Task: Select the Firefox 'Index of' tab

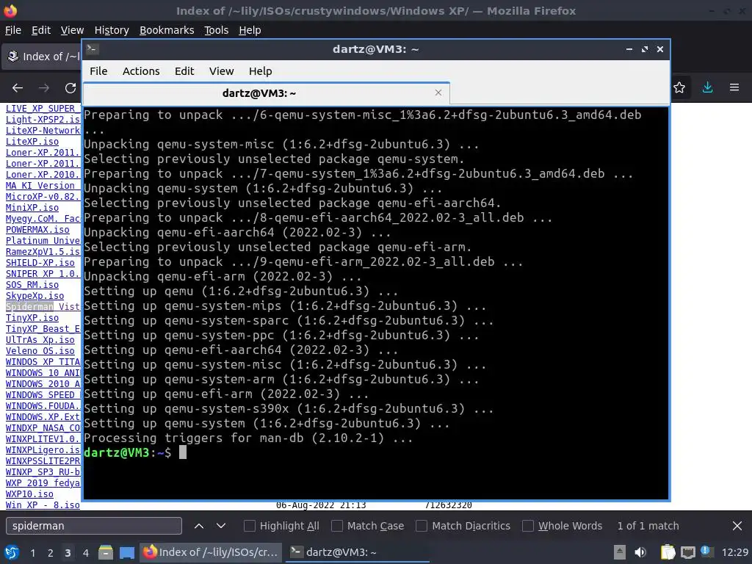Action: pos(42,57)
